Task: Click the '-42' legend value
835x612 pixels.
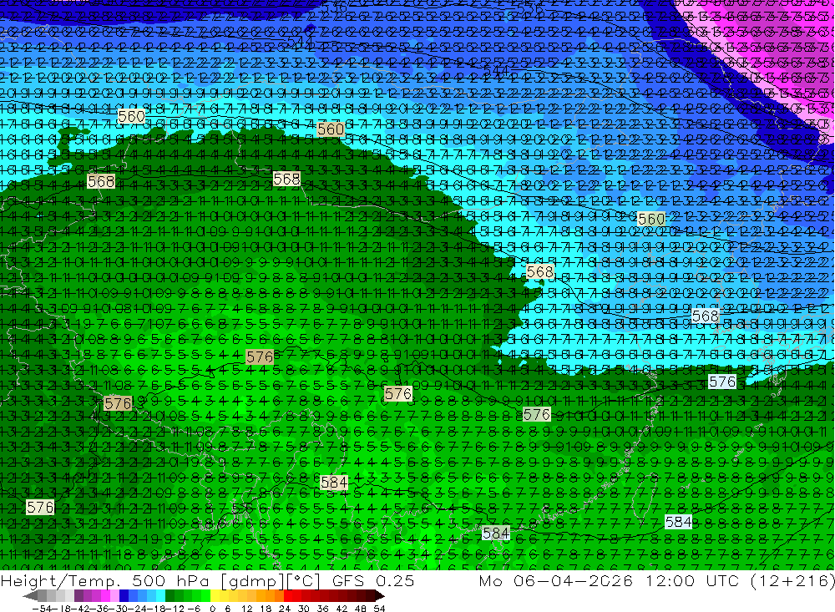Action: (81, 609)
